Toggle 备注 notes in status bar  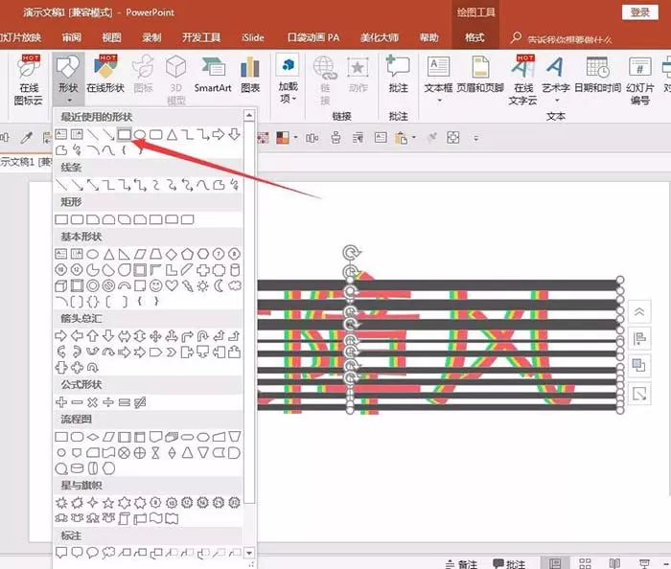[x=461, y=564]
